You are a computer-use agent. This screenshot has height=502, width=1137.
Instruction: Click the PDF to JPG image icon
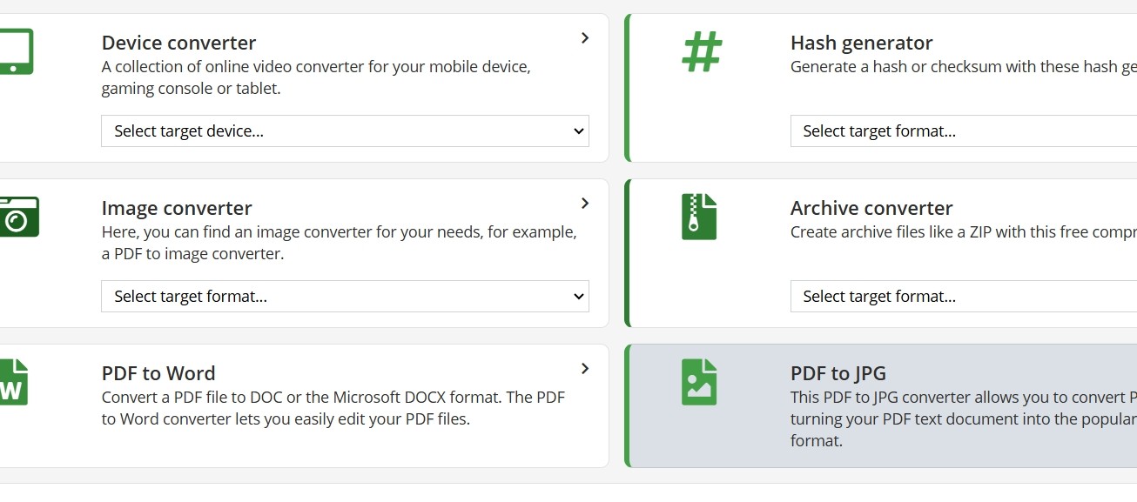(x=698, y=382)
